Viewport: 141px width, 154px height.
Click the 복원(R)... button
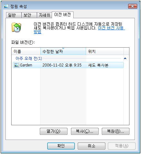[116, 131]
